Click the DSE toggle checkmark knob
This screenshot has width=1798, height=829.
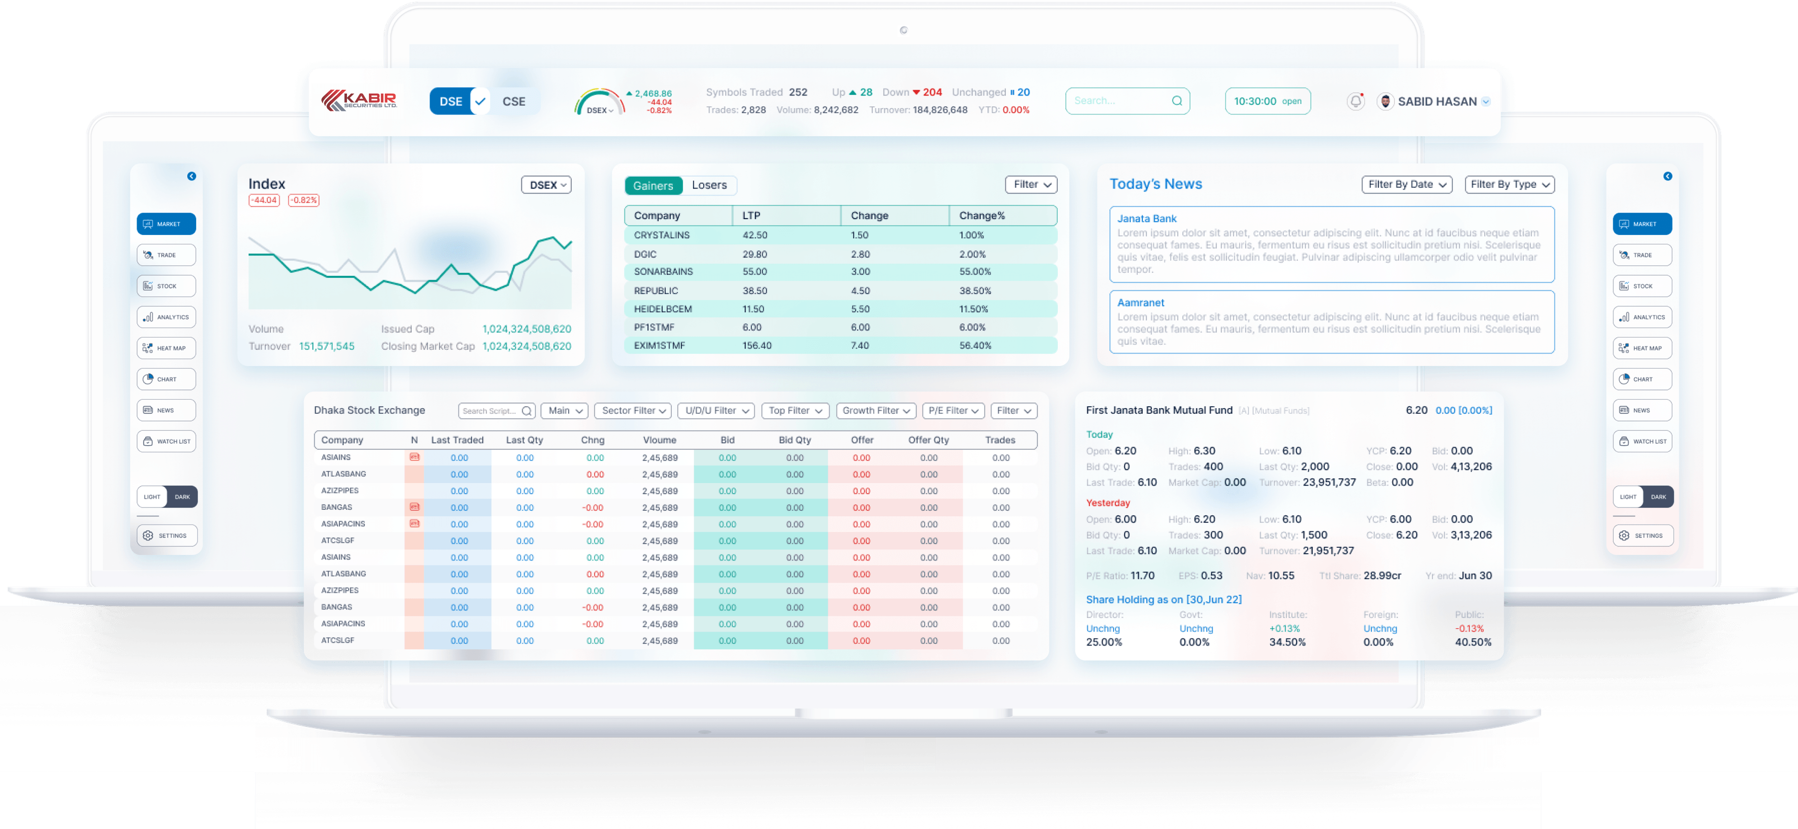480,101
